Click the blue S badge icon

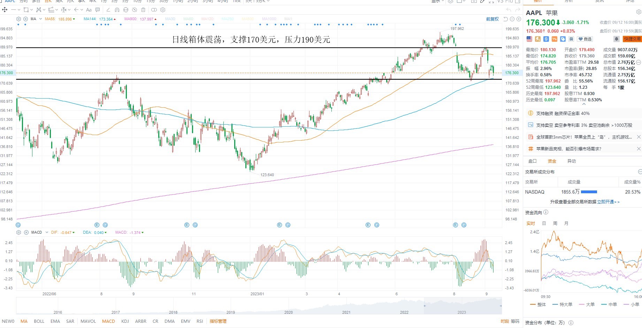546,39
